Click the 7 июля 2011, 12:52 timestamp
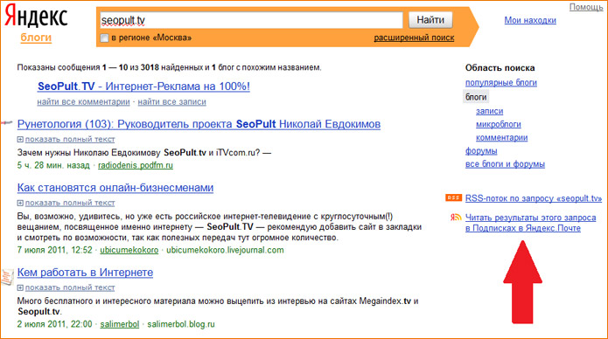Image resolution: width=608 pixels, height=339 pixels. click(x=54, y=250)
